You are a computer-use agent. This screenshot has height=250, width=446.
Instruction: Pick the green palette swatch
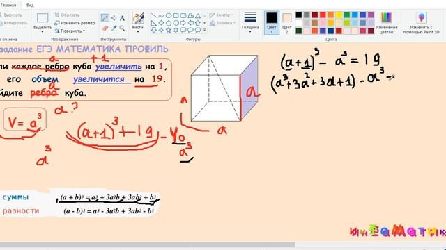click(x=347, y=15)
